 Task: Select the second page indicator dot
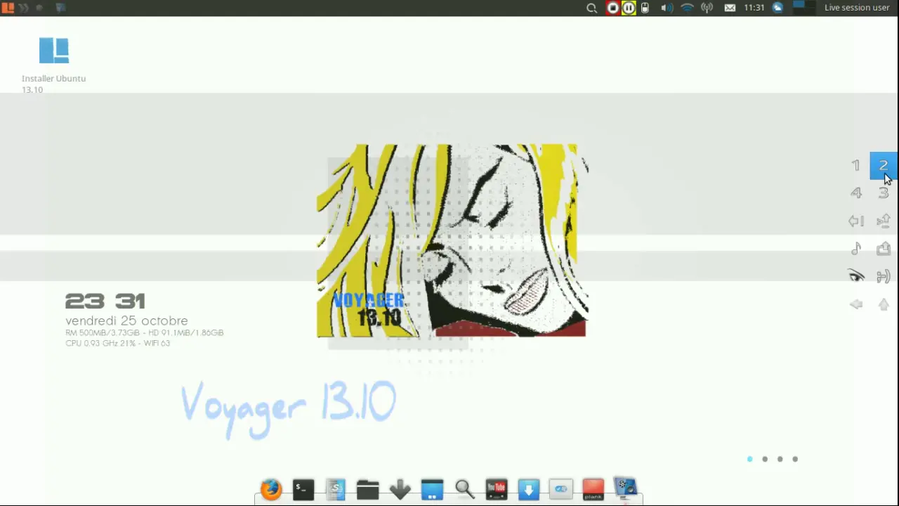pos(765,459)
